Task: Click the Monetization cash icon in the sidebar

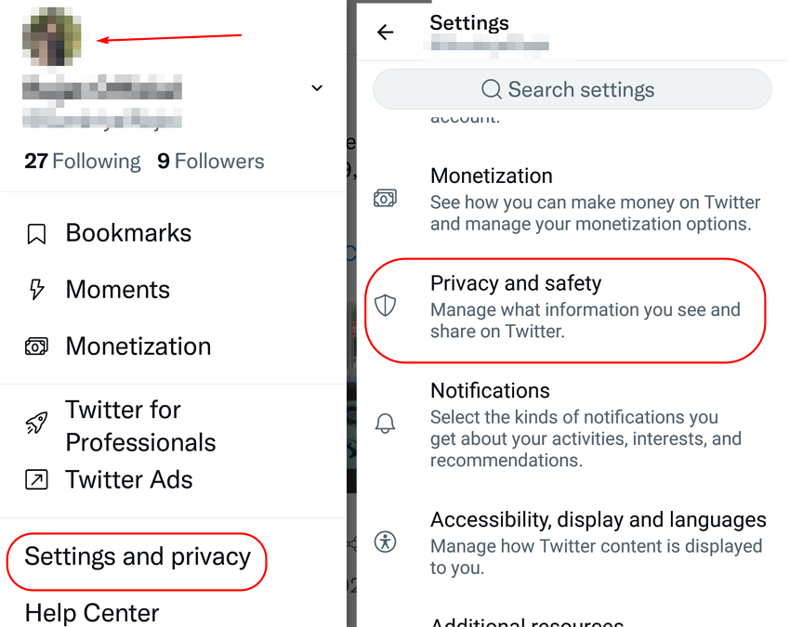Action: click(36, 346)
